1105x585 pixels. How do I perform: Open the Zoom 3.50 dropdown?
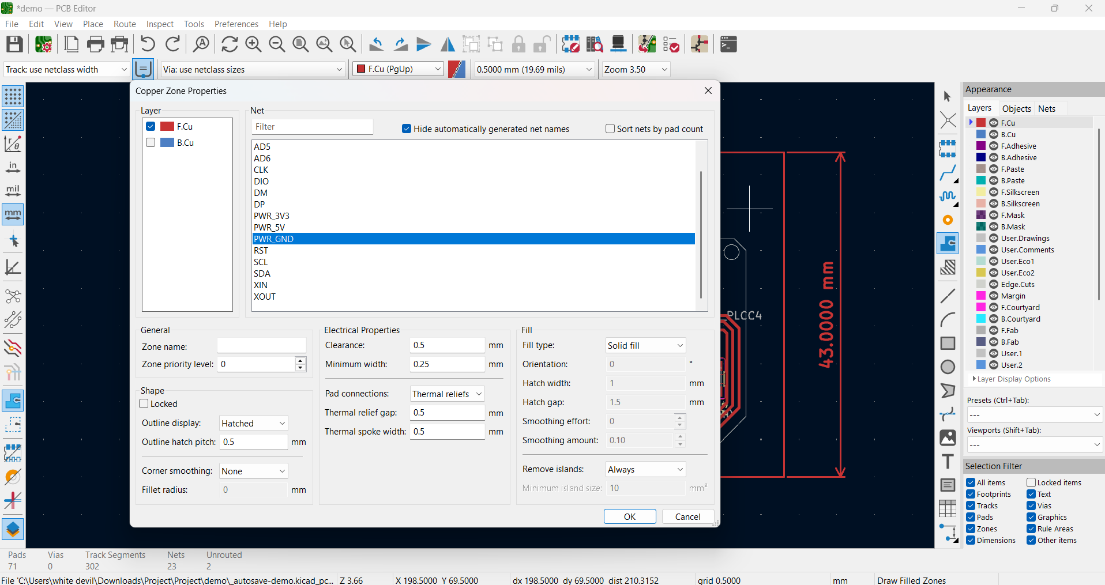(x=636, y=70)
